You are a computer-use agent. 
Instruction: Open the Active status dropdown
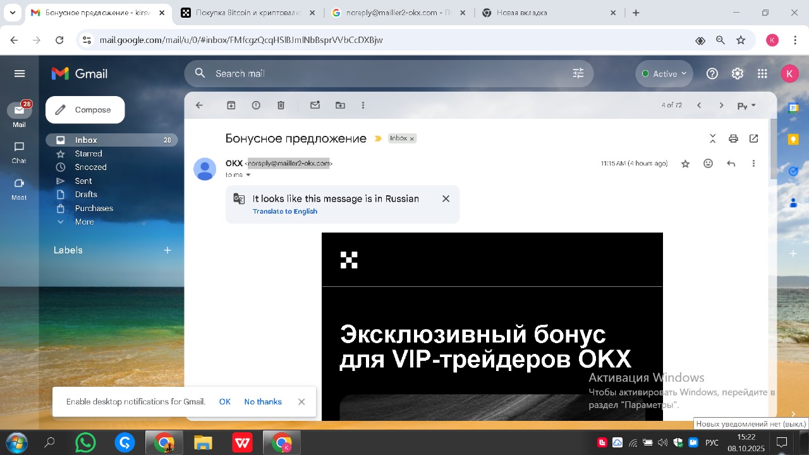(x=664, y=74)
